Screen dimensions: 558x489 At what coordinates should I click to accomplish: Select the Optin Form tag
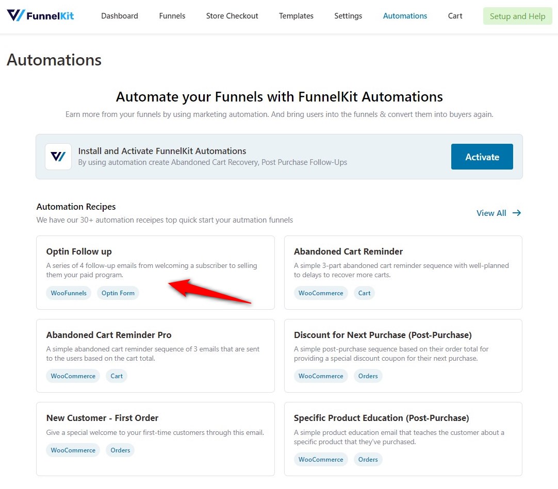pos(118,293)
